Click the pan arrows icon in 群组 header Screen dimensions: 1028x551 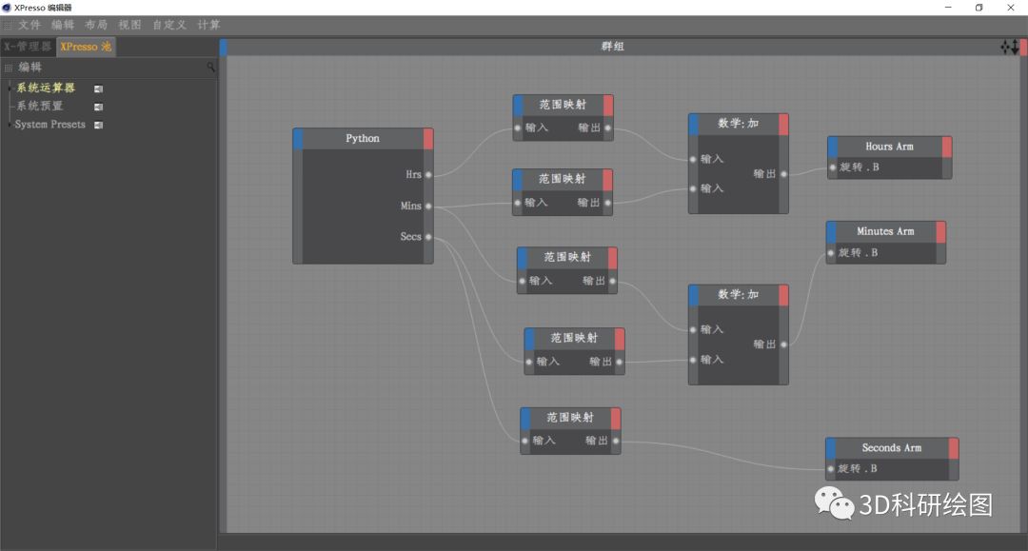point(1006,47)
